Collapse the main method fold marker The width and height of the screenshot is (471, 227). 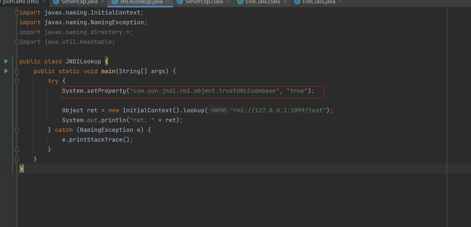tap(17, 71)
